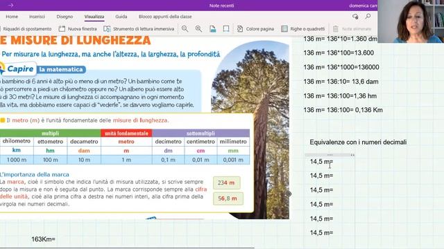The width and height of the screenshot is (444, 249).
Task: Click the 'chilometro' table cell
Action: click(x=17, y=141)
